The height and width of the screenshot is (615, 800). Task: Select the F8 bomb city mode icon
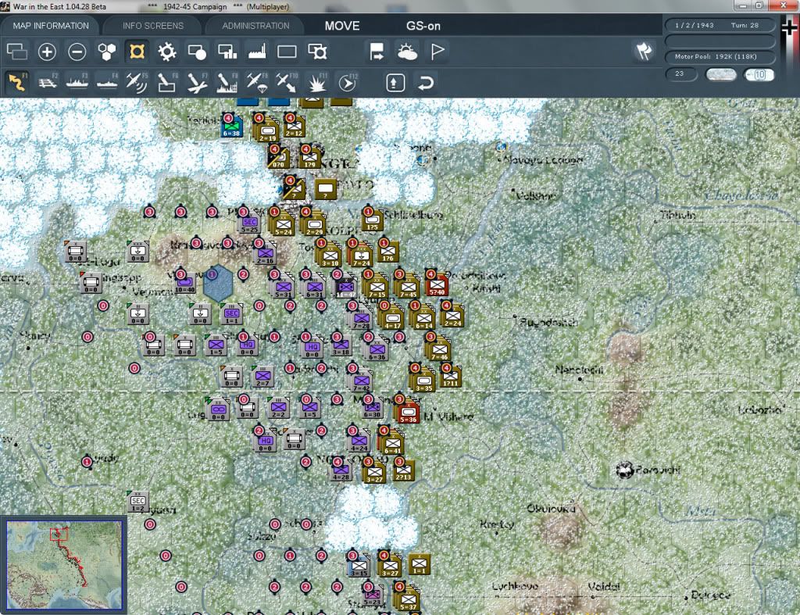pos(227,82)
